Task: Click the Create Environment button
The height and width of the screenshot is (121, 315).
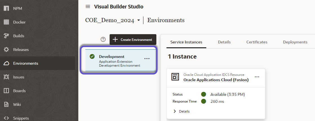Action: 133,39
